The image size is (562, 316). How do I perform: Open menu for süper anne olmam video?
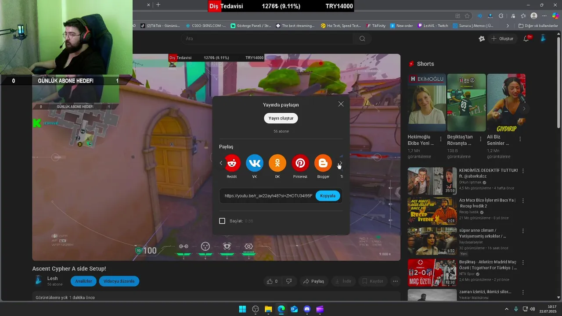click(x=523, y=231)
